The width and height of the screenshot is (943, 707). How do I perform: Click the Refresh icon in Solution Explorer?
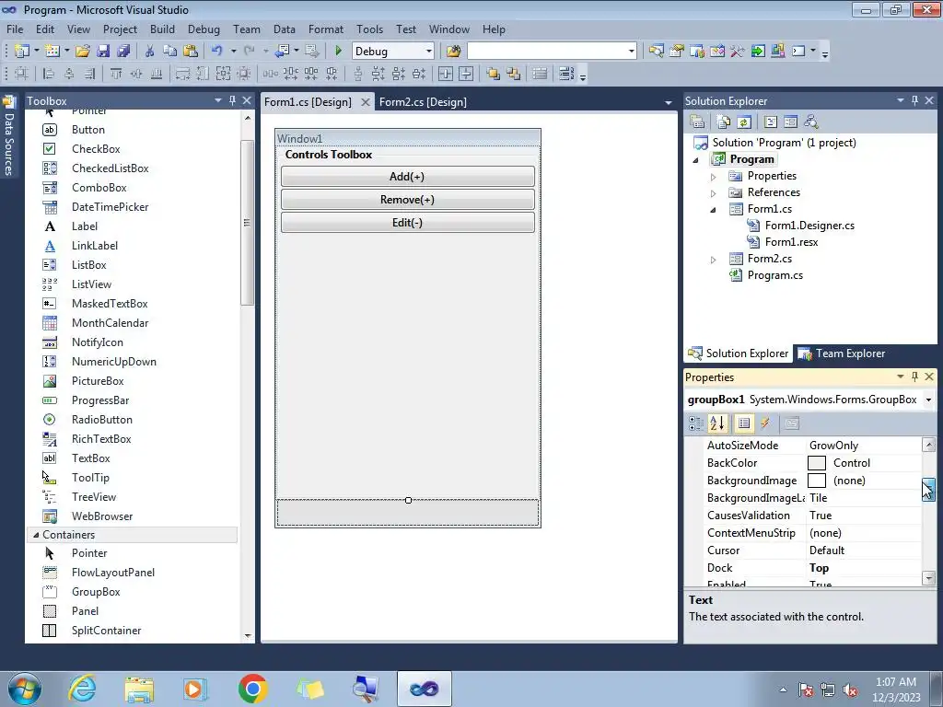click(744, 122)
